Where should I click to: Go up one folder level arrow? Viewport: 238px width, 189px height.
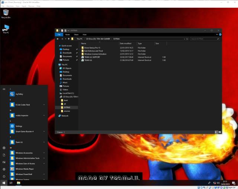click(x=69, y=39)
